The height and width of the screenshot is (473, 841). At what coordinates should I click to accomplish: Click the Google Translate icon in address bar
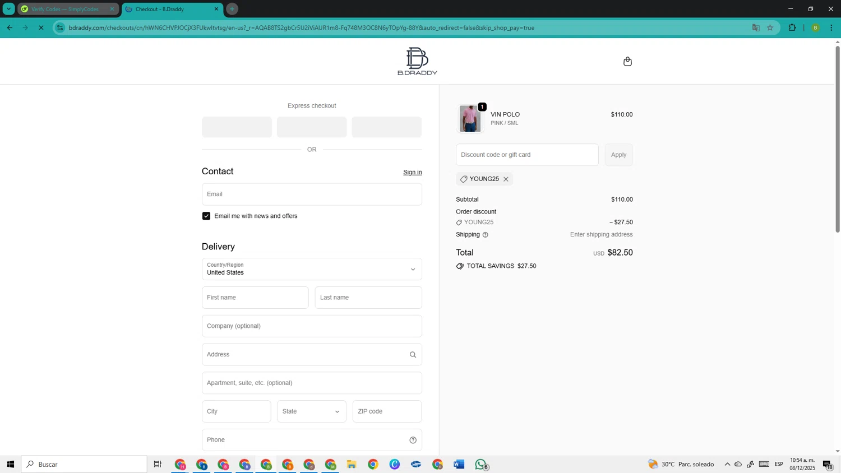[x=756, y=27]
